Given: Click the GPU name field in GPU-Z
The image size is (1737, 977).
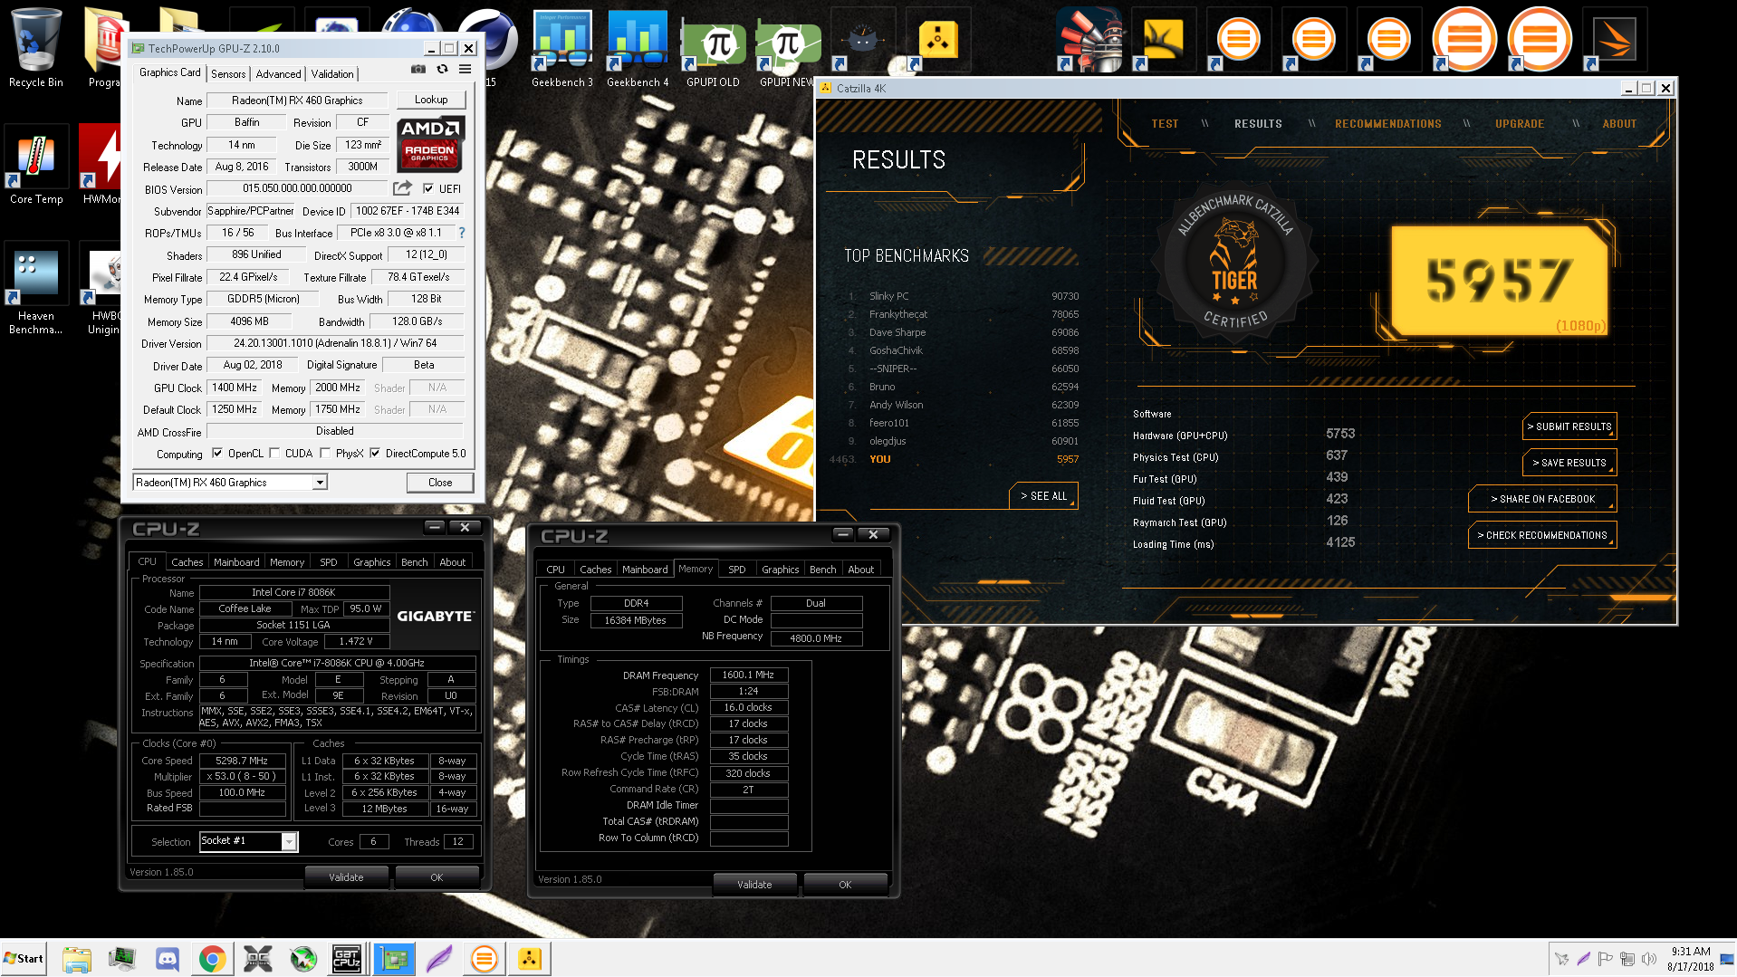Looking at the screenshot, I should pos(297,101).
